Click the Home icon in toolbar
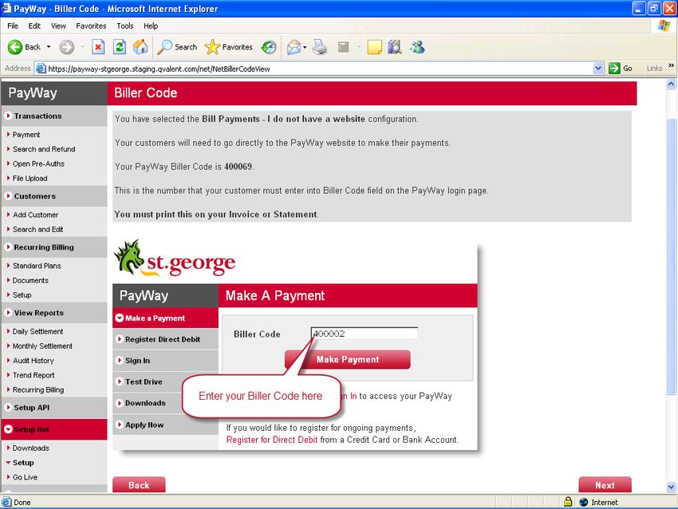The image size is (678, 509). click(x=140, y=47)
